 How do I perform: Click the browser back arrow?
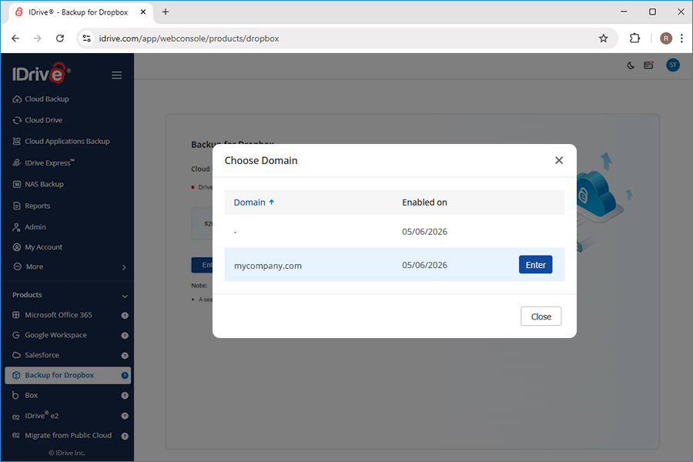pyautogui.click(x=15, y=38)
